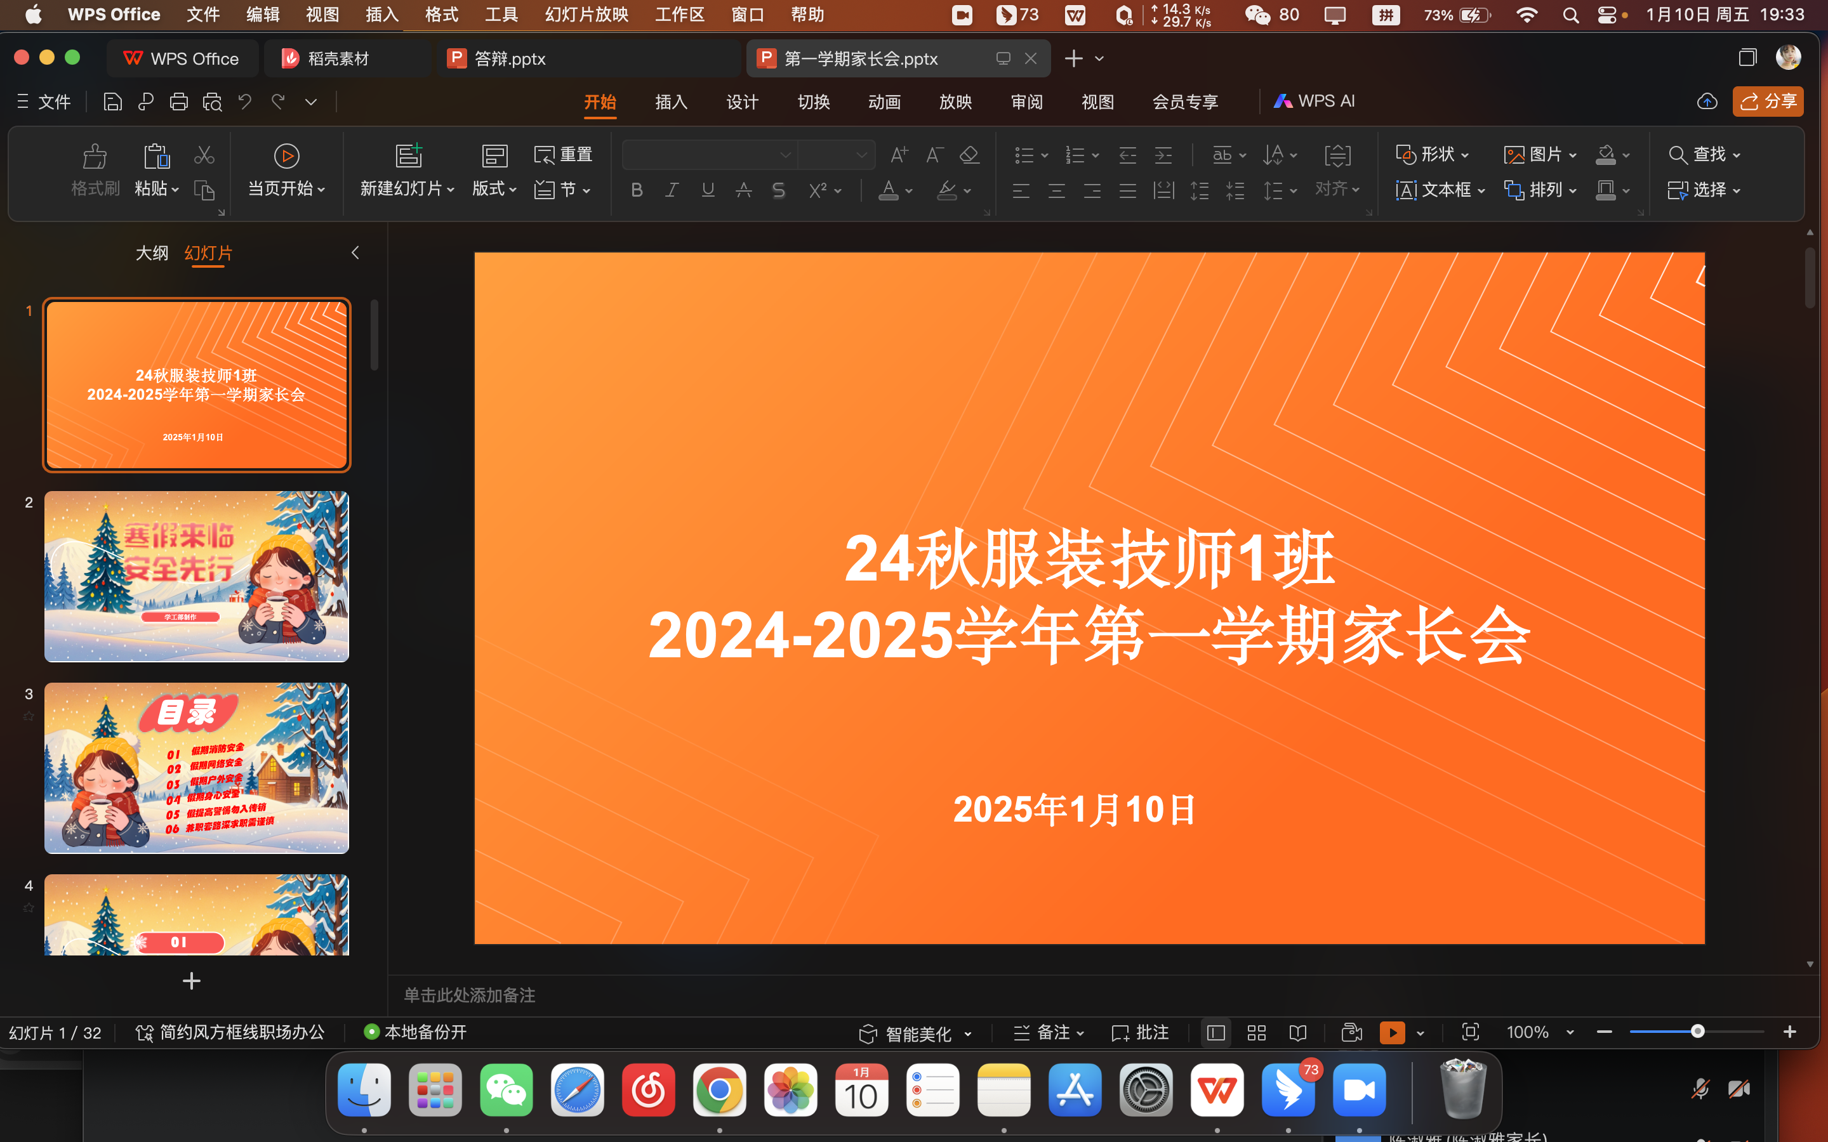
Task: Open the Picture (图片) dropdown
Action: click(1540, 155)
